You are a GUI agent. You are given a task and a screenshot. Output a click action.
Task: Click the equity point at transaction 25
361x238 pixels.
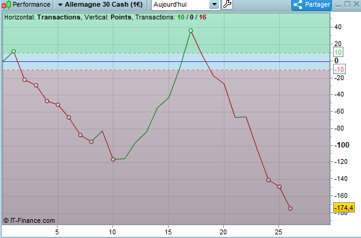(x=279, y=187)
